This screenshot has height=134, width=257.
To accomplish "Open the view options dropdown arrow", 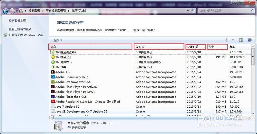I will coord(233,40).
